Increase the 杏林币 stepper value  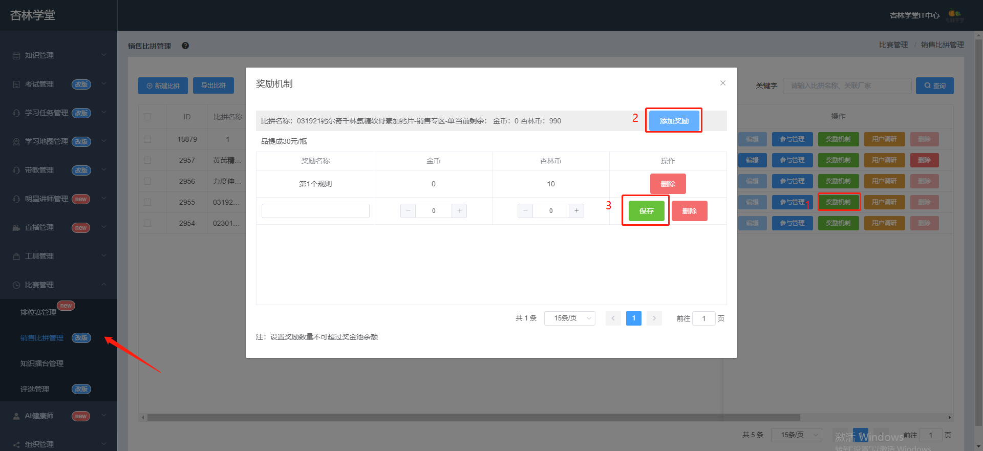[x=576, y=211]
